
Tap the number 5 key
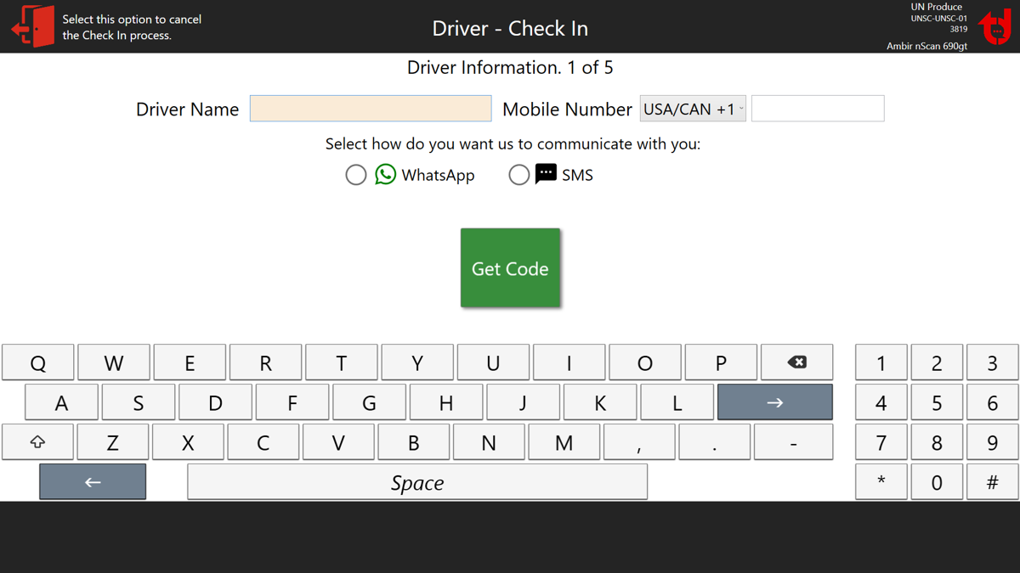[x=937, y=402]
